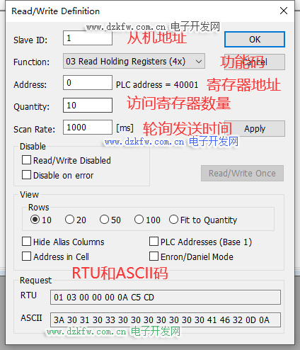
Task: Click the Apply button
Action: [255, 129]
